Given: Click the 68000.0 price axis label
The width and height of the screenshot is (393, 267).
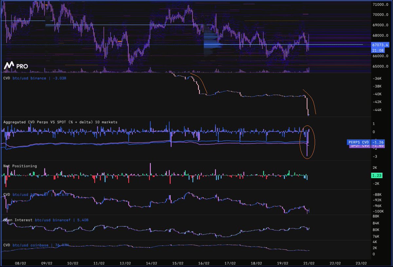Looking at the screenshot, I should pyautogui.click(x=381, y=35).
